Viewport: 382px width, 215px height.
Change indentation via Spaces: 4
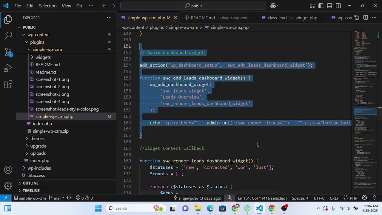tap(300, 198)
